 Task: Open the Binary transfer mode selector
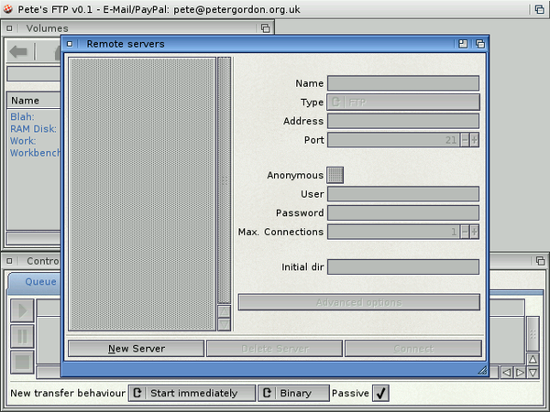point(292,393)
